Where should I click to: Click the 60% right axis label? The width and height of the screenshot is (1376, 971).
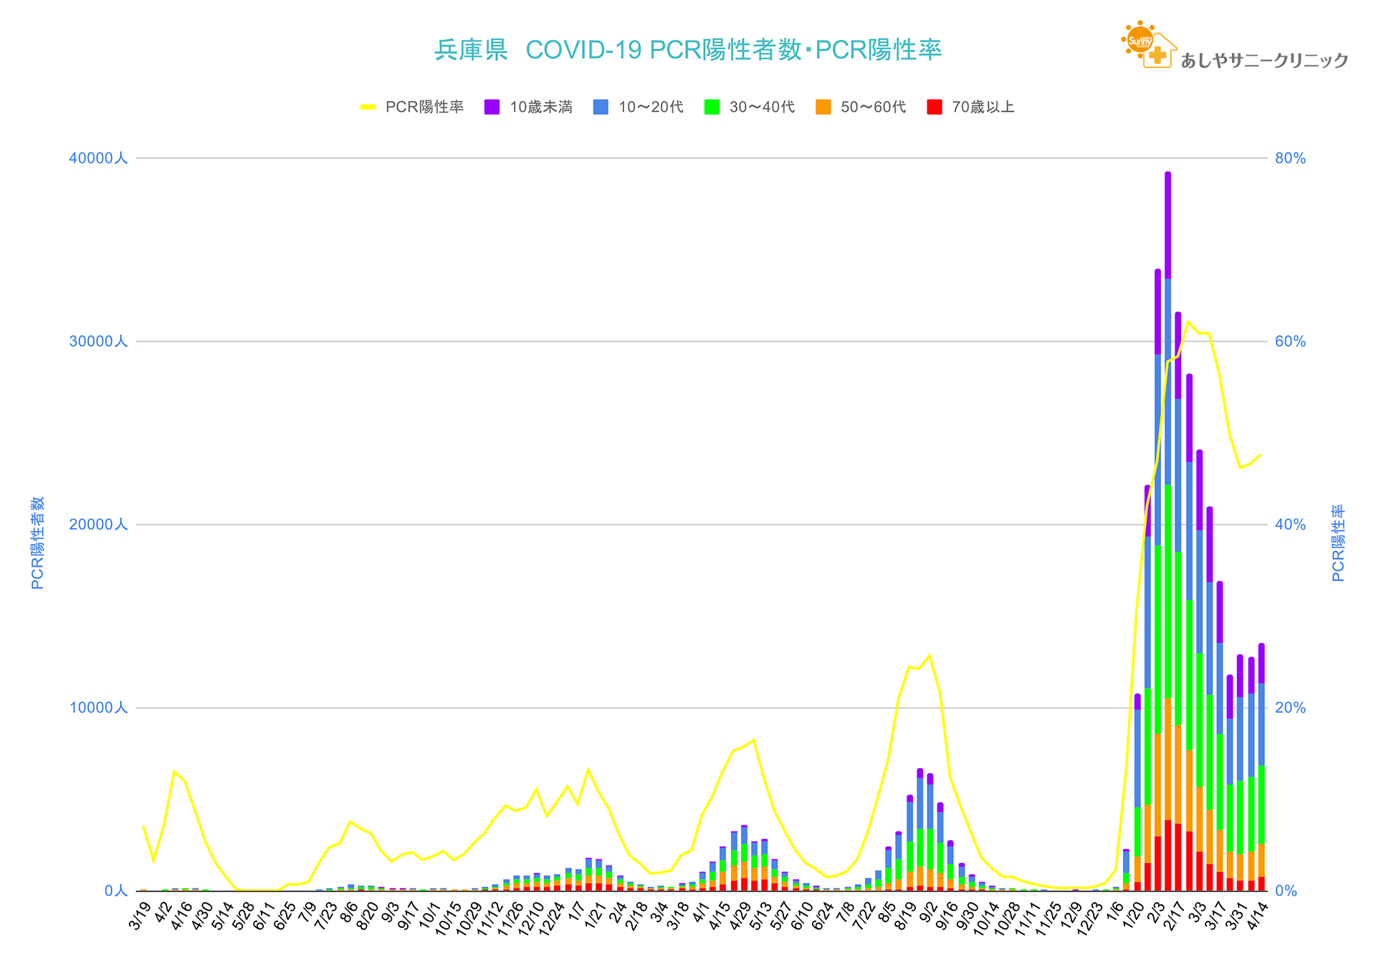(x=1290, y=342)
